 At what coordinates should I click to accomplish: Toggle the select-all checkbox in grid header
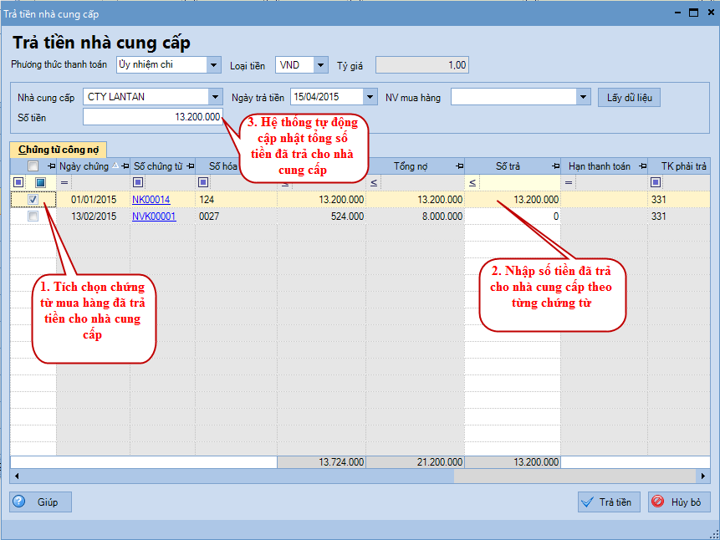tap(33, 166)
